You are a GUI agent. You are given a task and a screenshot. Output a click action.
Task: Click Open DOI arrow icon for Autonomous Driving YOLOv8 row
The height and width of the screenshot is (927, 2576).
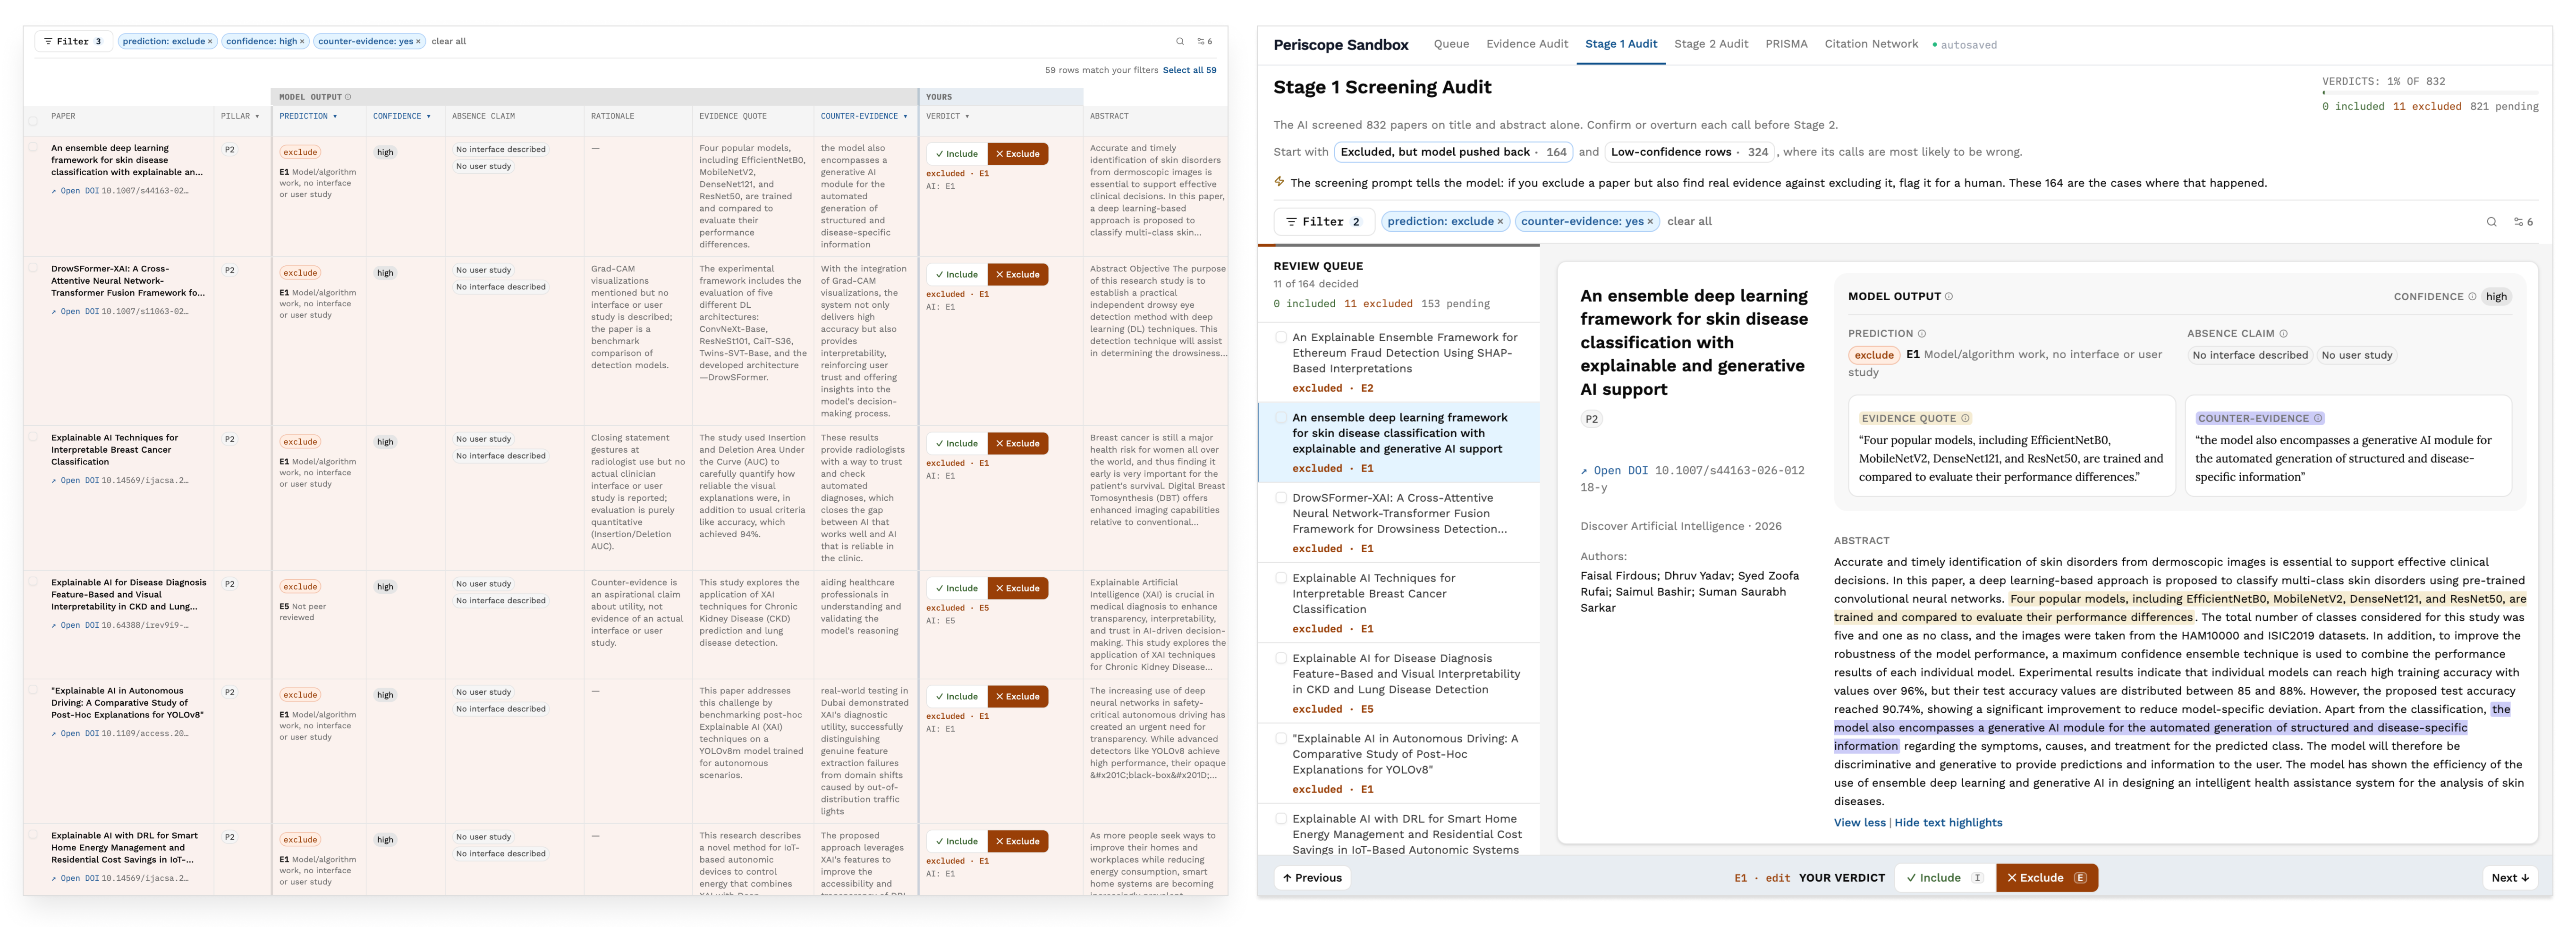click(x=54, y=734)
